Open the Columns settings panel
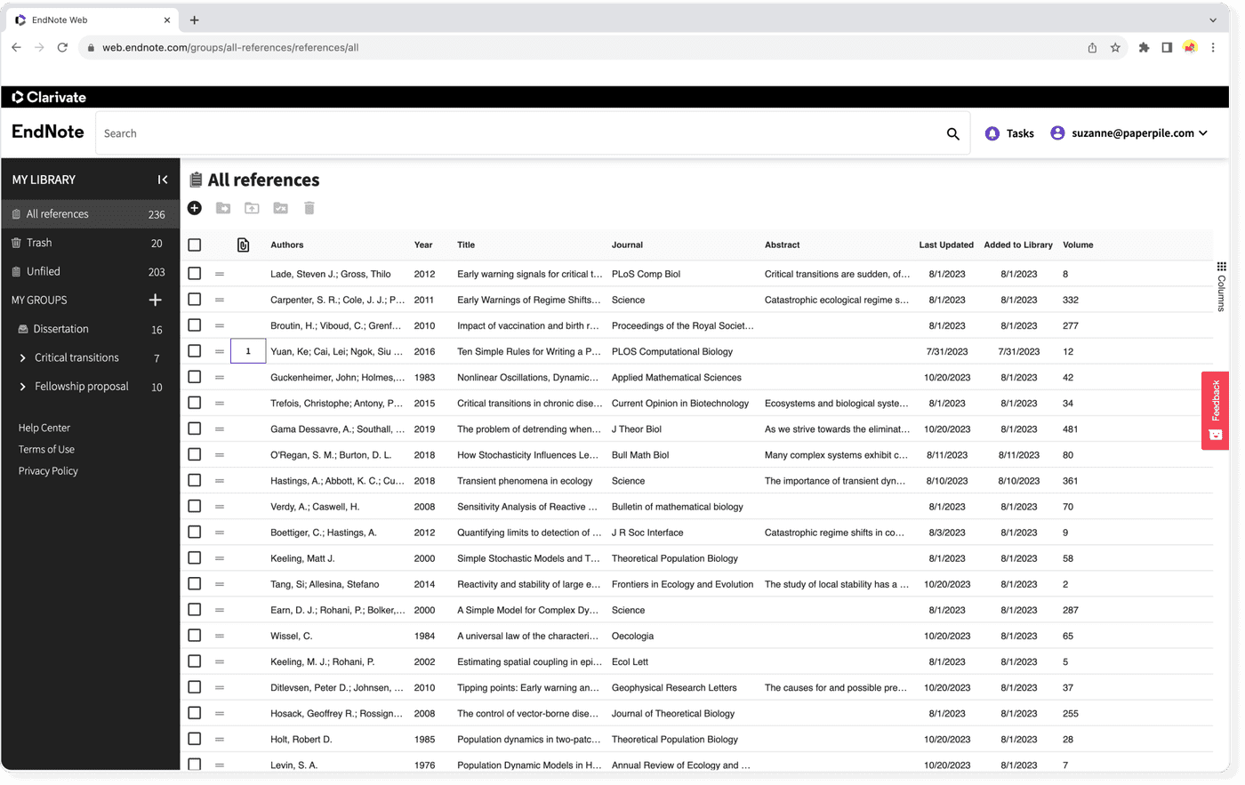 tap(1220, 277)
